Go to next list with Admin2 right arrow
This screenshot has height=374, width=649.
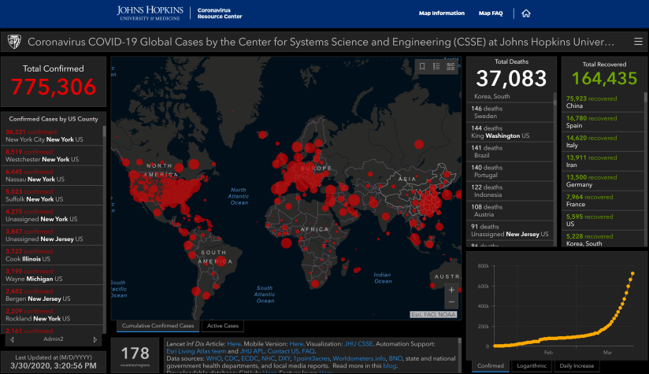coord(96,339)
